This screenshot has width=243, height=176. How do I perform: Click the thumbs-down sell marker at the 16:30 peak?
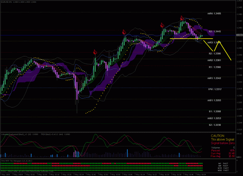(162, 25)
